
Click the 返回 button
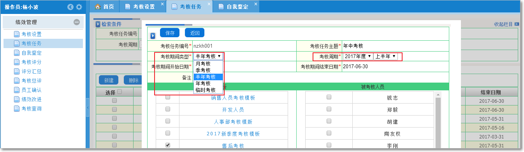coord(195,33)
